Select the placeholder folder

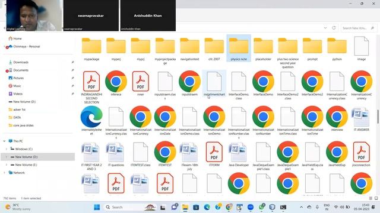263,49
